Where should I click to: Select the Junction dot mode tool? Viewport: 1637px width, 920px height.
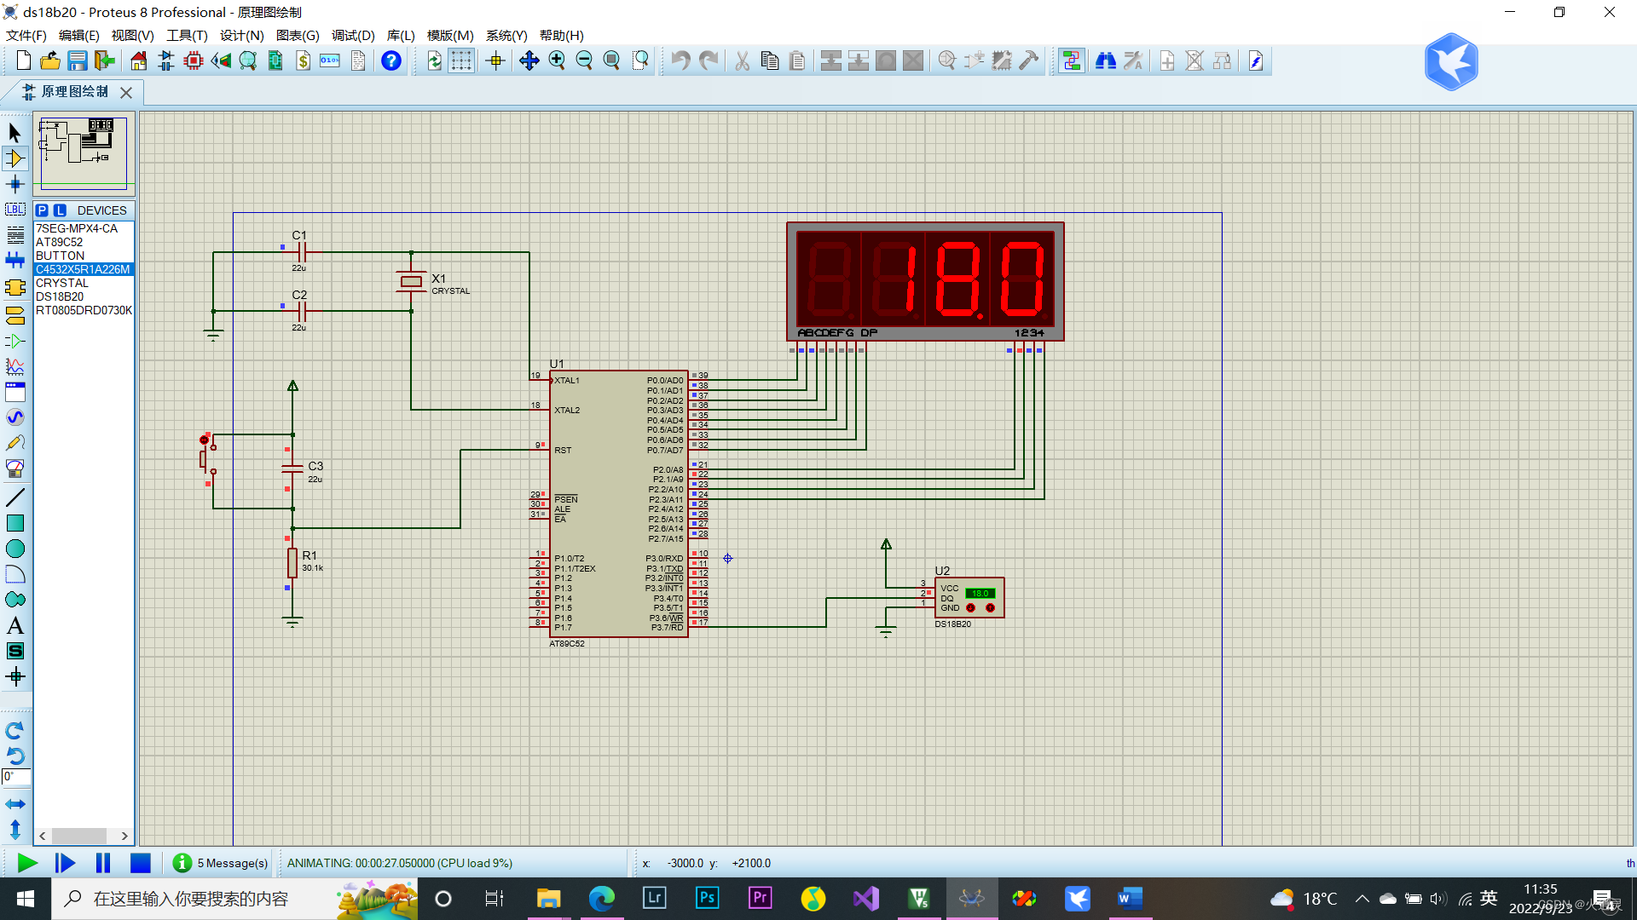[15, 184]
